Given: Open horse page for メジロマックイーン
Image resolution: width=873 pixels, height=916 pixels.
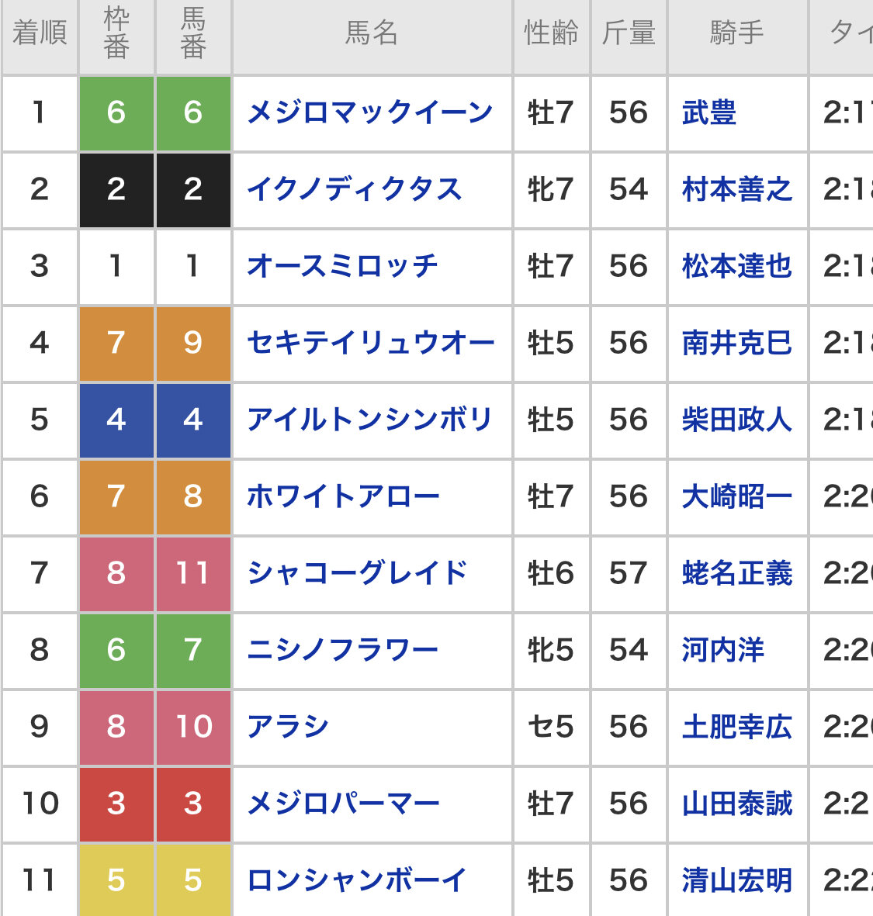Looking at the screenshot, I should (x=369, y=113).
